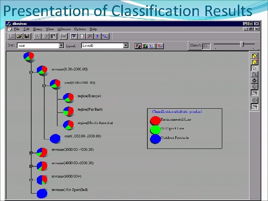
Task: Select the region(Europe) pie node
Action: pyautogui.click(x=68, y=98)
